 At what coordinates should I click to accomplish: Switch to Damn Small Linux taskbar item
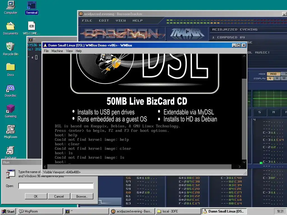(224, 211)
